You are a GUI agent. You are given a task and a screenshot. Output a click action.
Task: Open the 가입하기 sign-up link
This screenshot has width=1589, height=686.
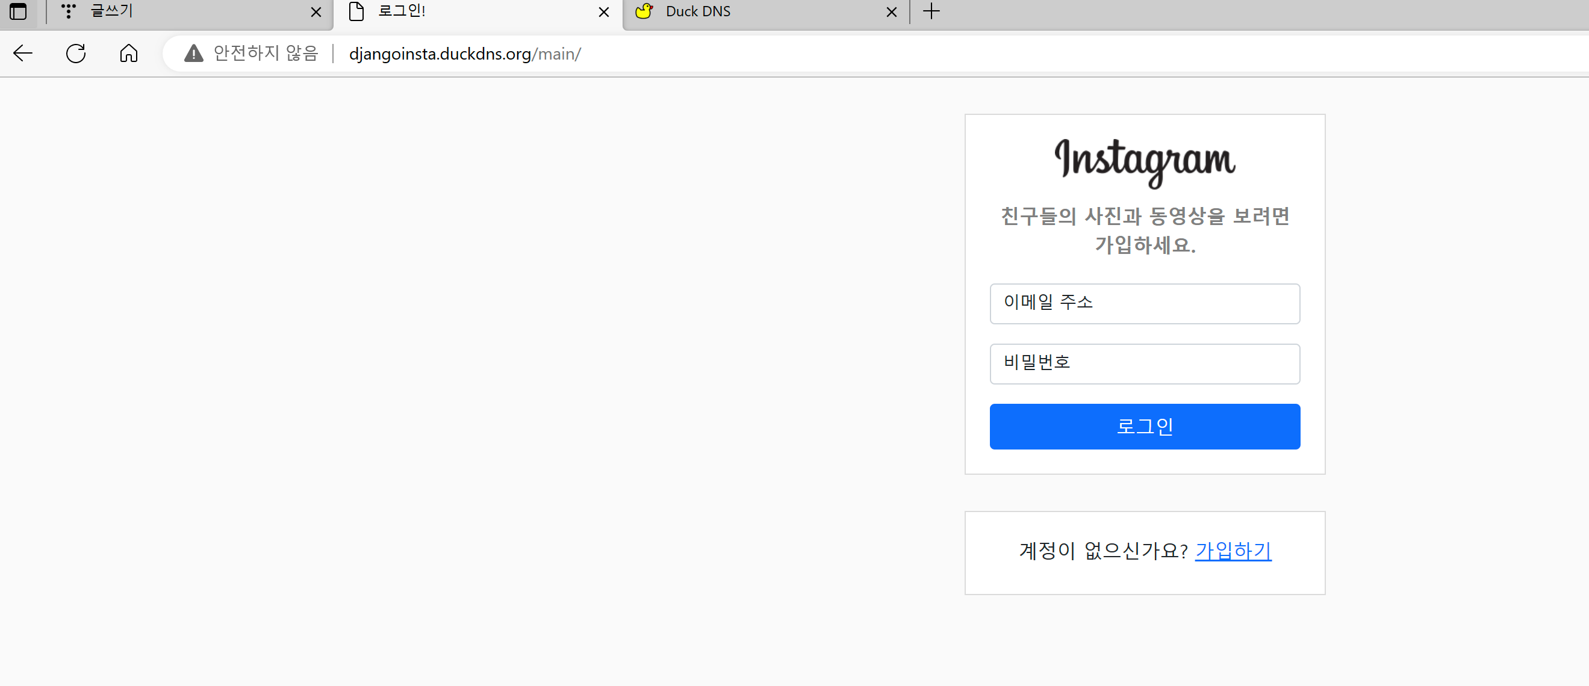click(x=1233, y=551)
